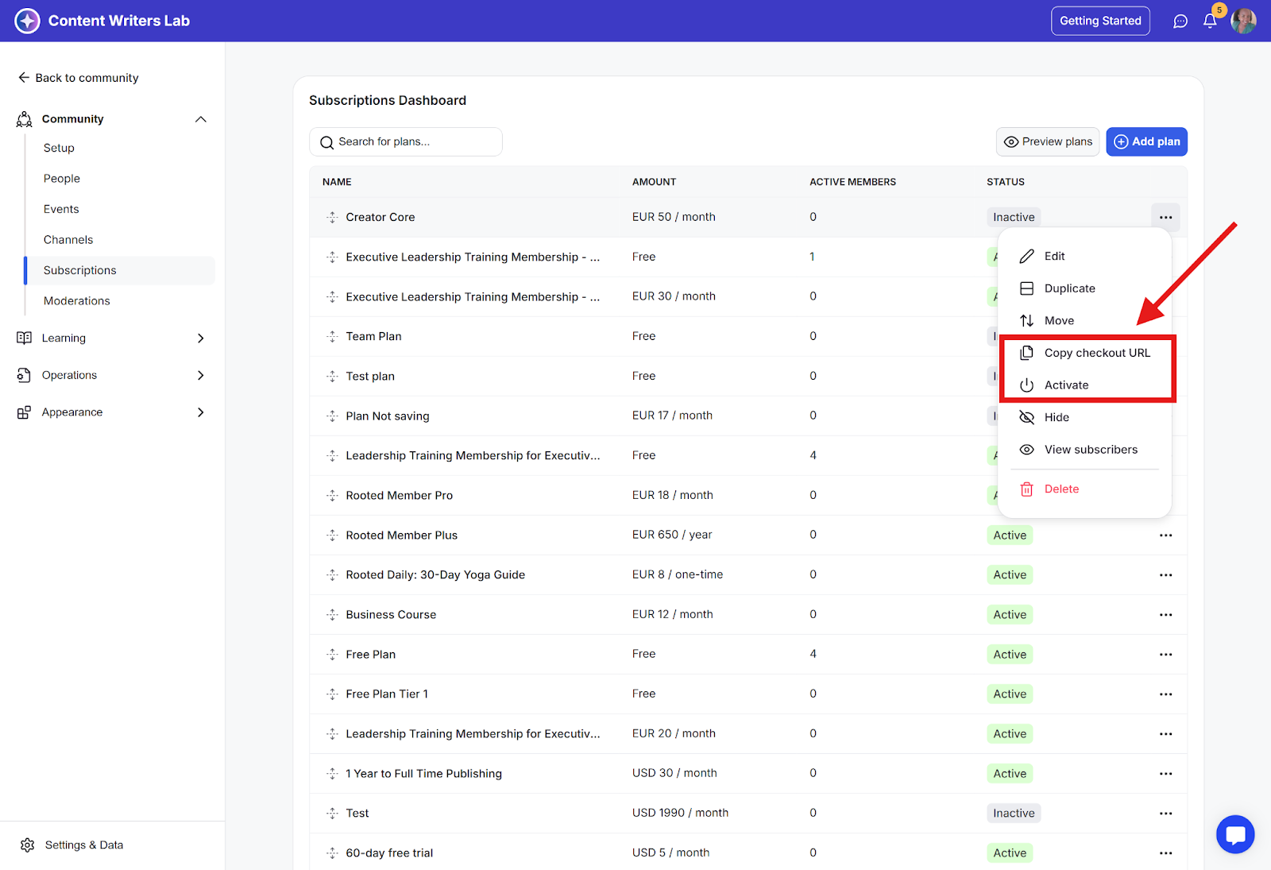Select Copy checkout URL menu option
This screenshot has height=870, width=1271.
coord(1096,353)
